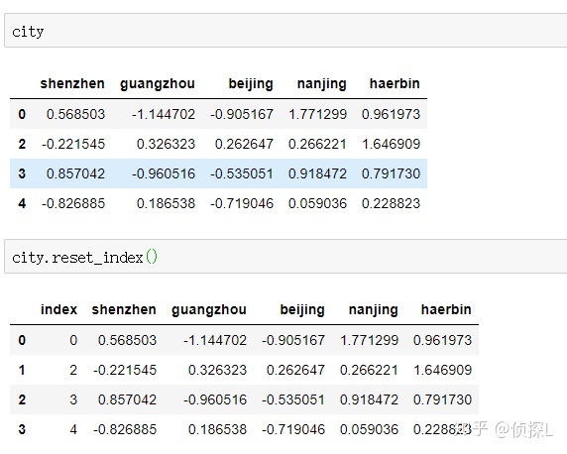Click index column value 4 in reset_index table

click(73, 429)
